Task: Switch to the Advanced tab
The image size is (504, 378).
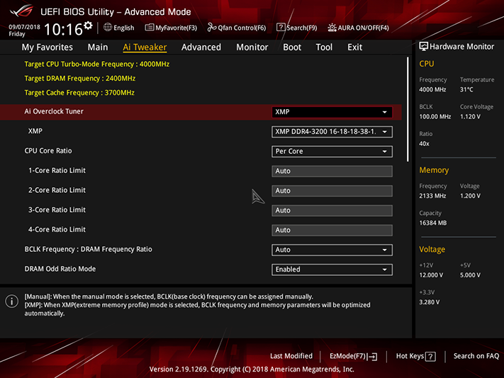Action: 201,48
